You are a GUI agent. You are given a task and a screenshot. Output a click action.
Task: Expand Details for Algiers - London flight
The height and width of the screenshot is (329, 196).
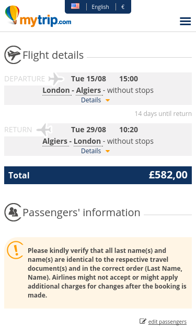tap(91, 151)
